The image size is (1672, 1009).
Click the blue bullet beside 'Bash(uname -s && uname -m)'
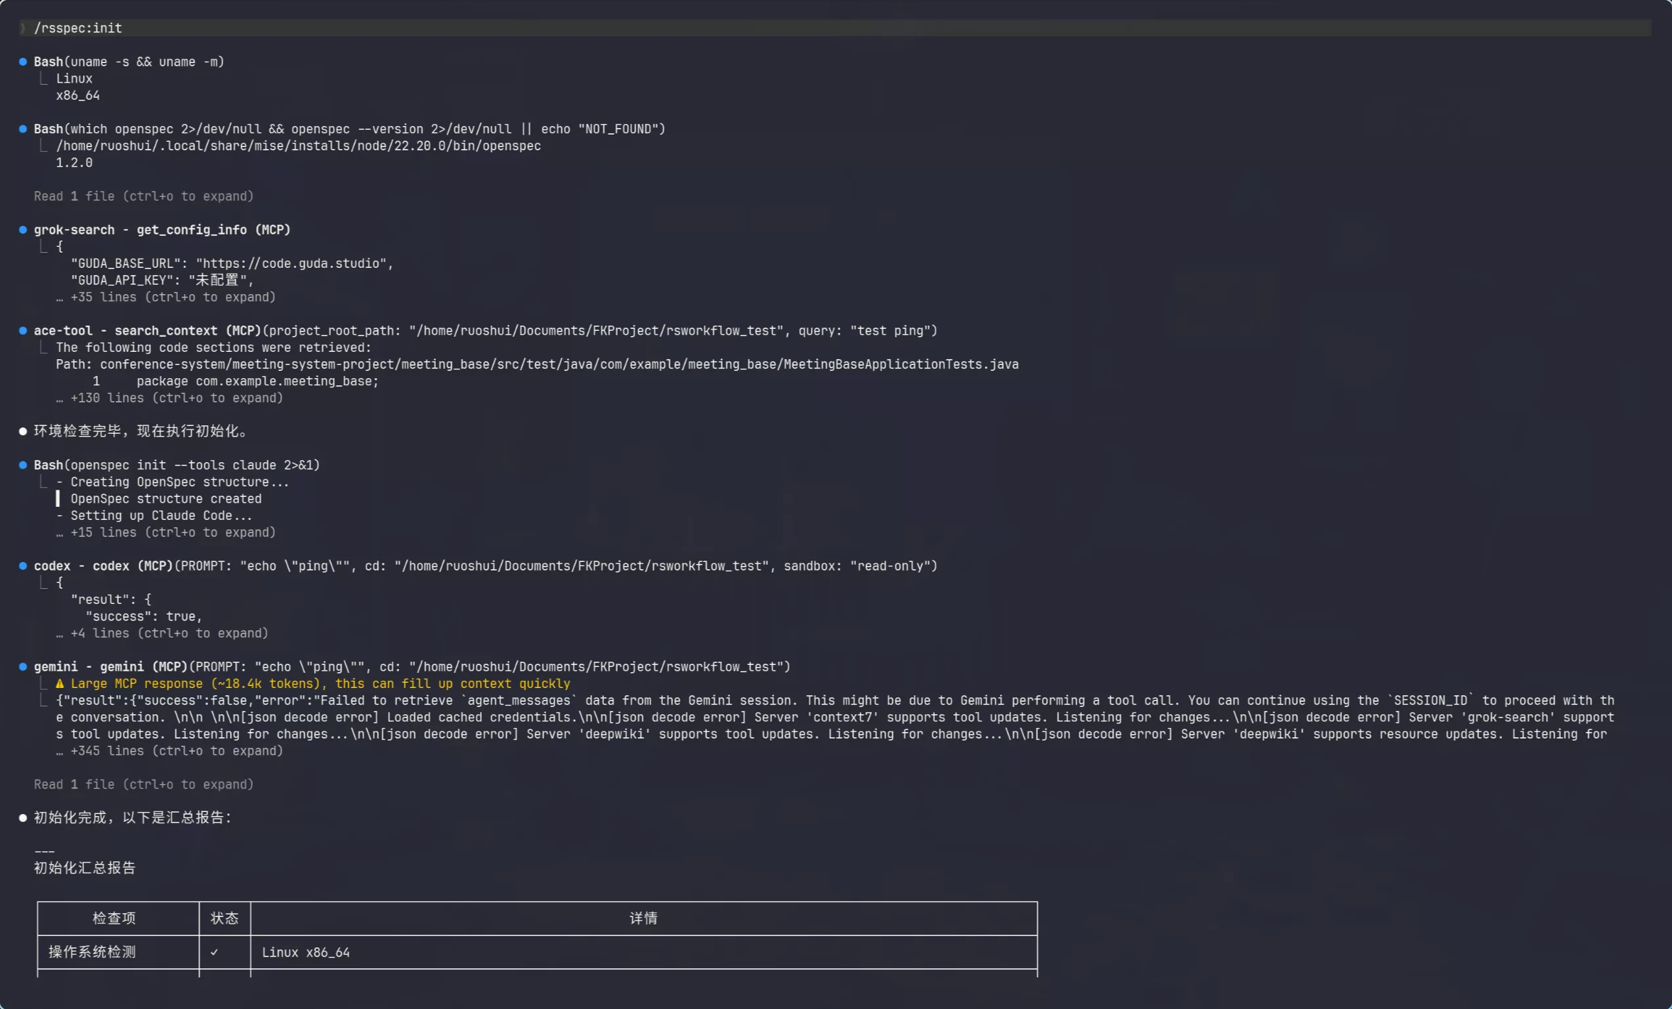pos(22,62)
